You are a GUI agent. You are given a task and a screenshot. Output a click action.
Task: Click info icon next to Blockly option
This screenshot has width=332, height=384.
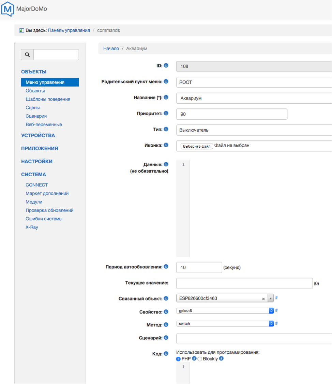click(221, 358)
